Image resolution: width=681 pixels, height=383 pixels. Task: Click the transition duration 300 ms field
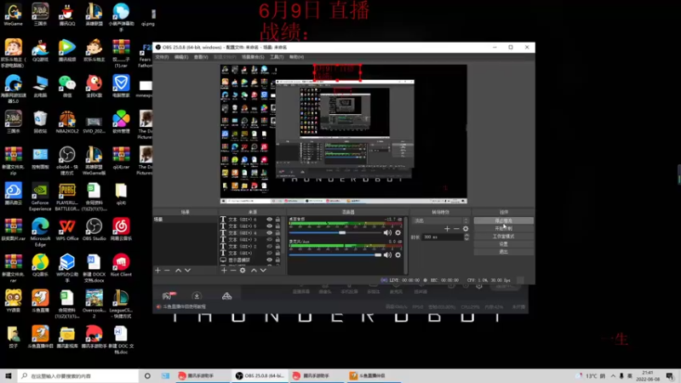click(x=443, y=237)
